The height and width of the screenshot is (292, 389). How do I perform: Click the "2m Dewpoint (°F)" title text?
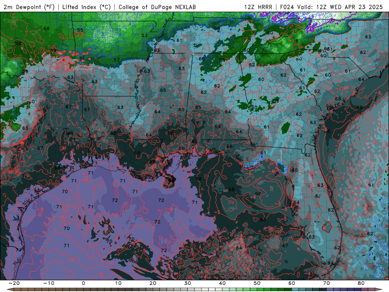[29, 7]
